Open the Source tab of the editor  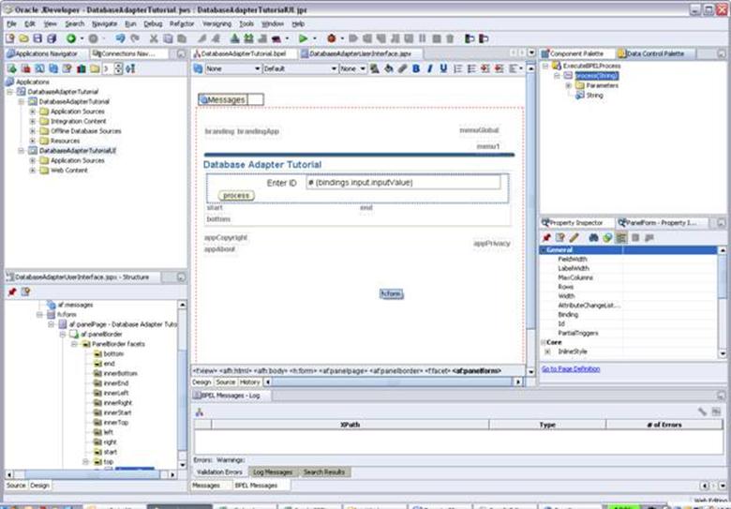(x=225, y=382)
